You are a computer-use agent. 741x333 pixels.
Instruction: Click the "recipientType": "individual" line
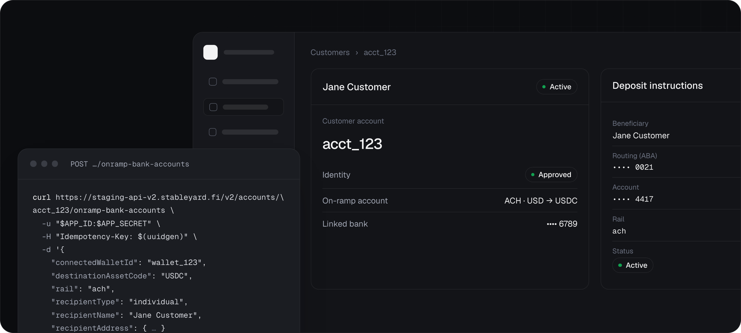point(119,302)
